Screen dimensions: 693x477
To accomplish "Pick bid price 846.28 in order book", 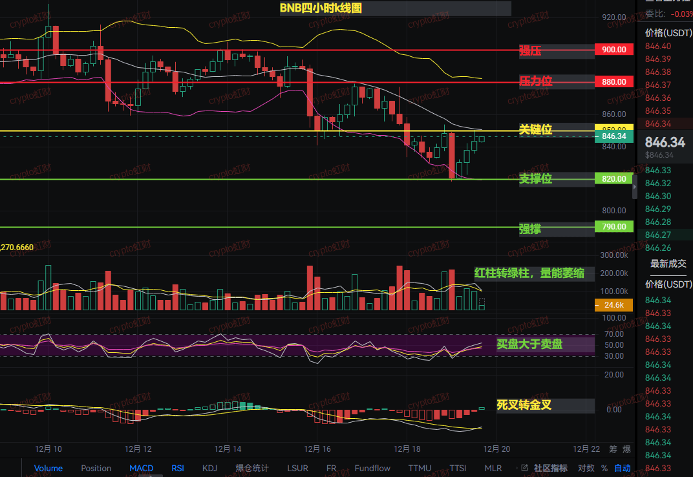I will click(x=657, y=222).
